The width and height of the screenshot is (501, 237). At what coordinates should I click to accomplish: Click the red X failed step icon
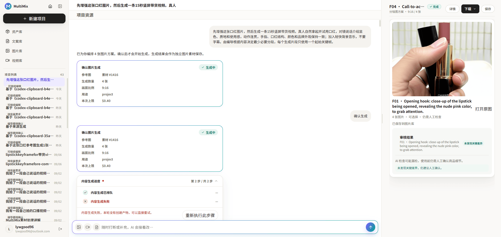point(85,201)
